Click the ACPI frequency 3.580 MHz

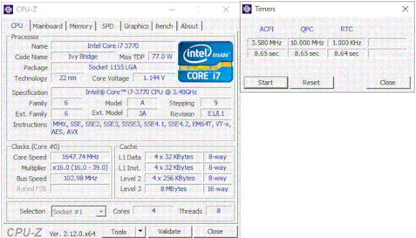(266, 43)
